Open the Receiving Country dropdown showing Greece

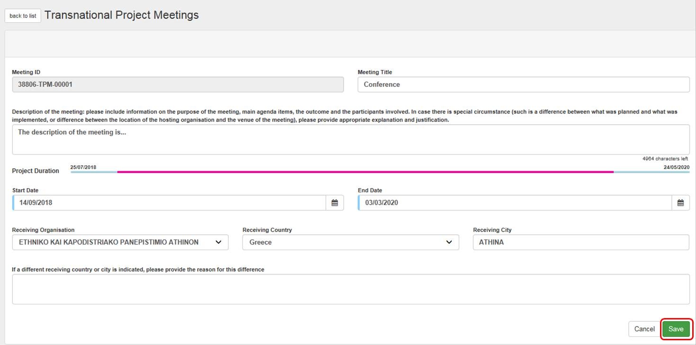point(350,242)
